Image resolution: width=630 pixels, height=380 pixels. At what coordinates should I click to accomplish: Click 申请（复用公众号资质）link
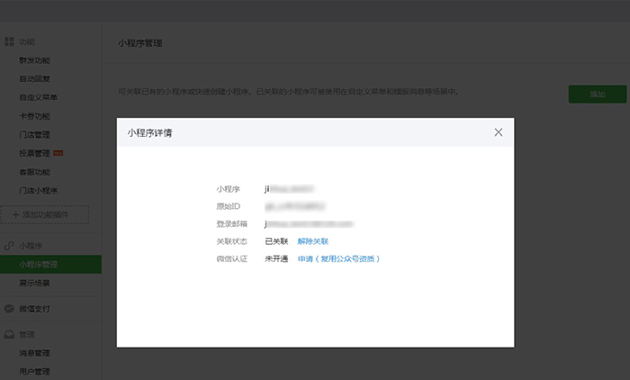pos(338,259)
